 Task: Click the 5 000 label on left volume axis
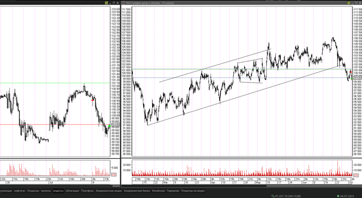tap(114, 168)
